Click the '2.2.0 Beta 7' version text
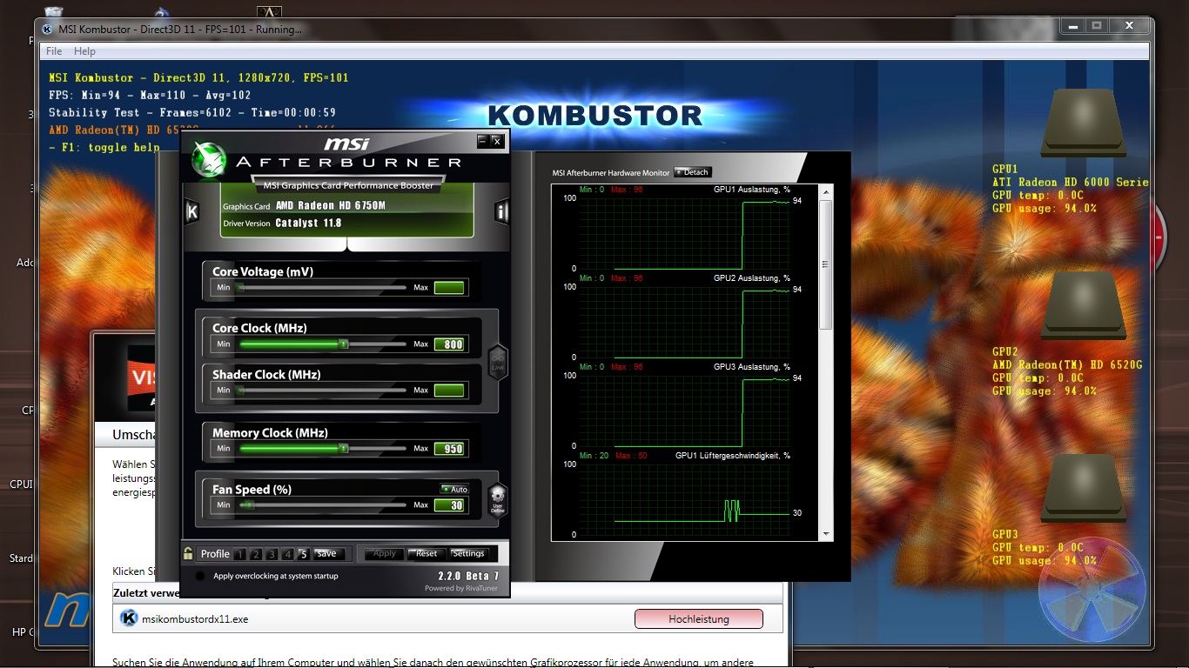1189x668 pixels. 468,576
